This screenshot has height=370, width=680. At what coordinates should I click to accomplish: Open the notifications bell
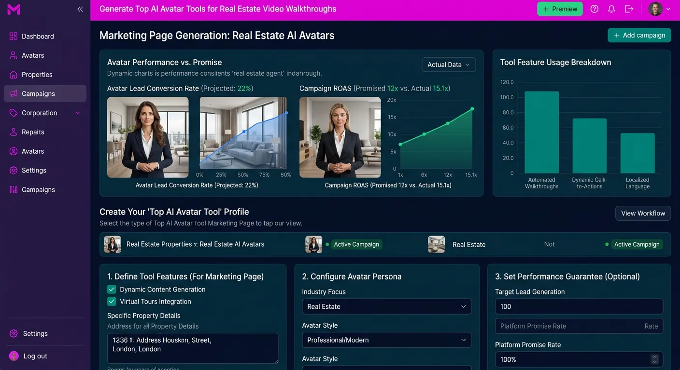coord(611,9)
